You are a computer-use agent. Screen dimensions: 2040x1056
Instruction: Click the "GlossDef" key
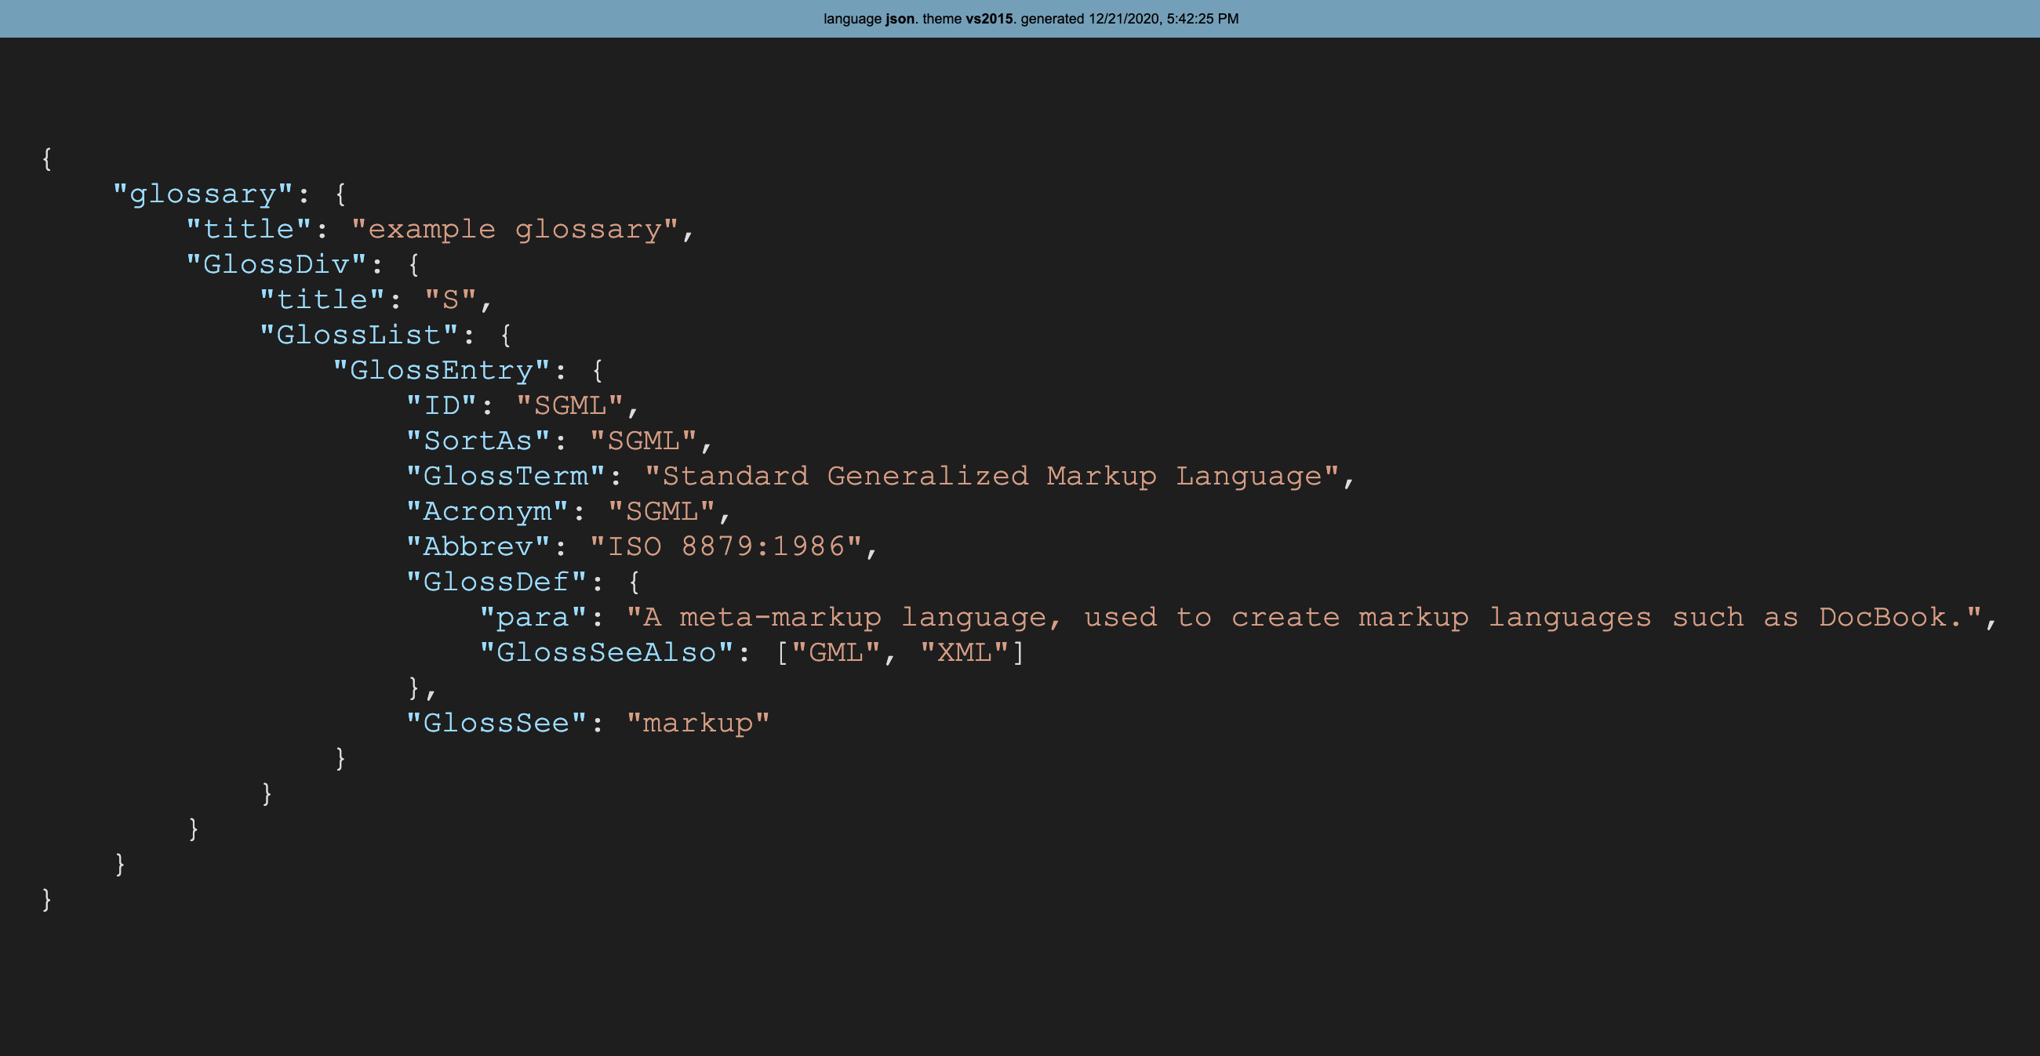pos(496,582)
